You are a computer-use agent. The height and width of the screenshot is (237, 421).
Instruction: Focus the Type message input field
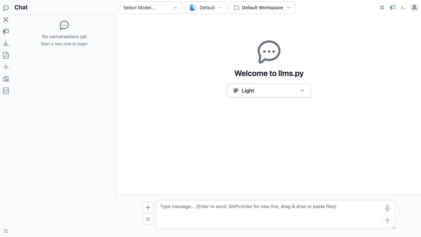click(x=276, y=215)
